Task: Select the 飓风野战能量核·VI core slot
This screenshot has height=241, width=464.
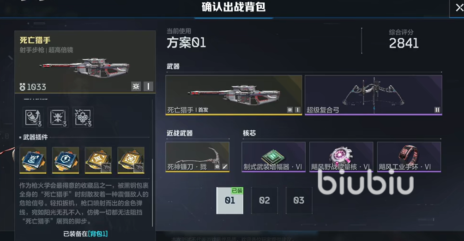Action: pyautogui.click(x=341, y=157)
